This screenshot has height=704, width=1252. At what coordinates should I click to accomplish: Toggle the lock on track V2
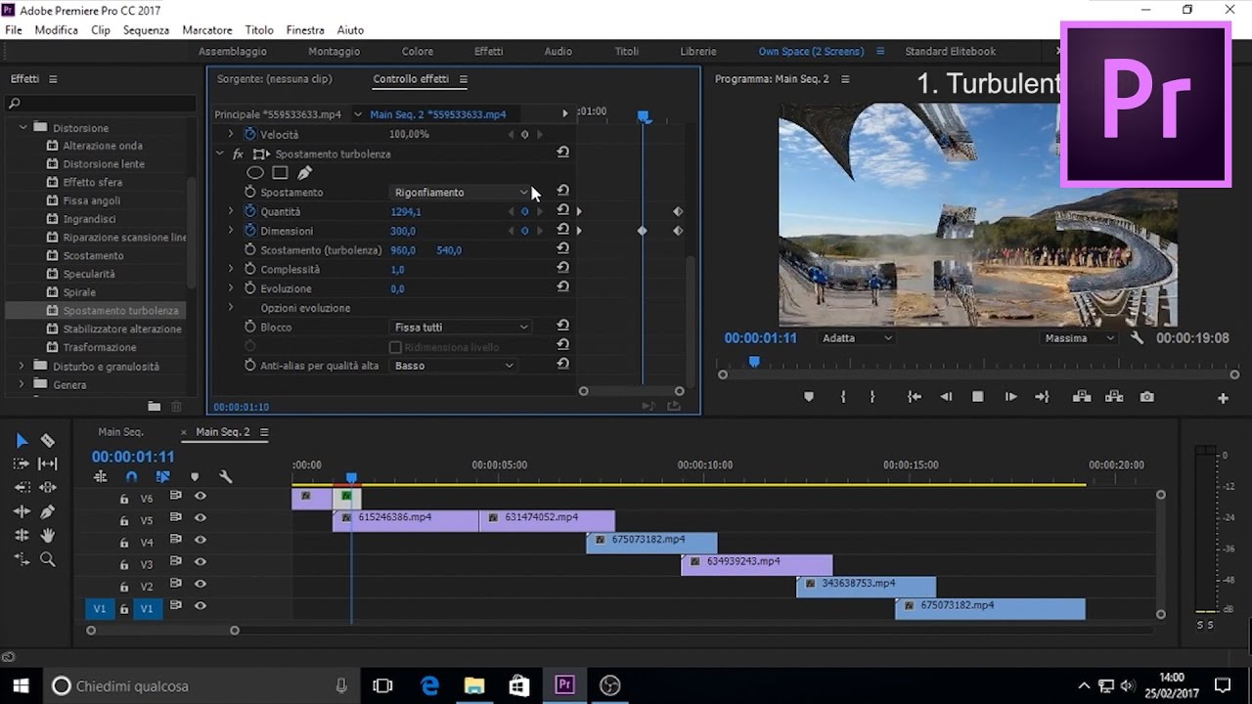124,587
